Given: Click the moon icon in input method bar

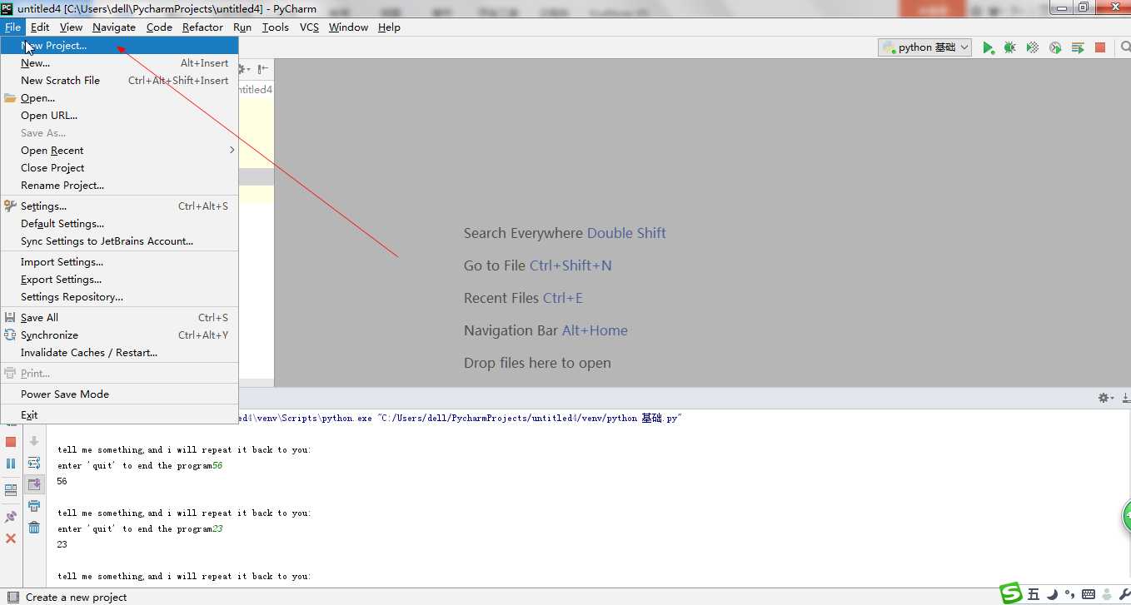Looking at the screenshot, I should click(x=1052, y=594).
